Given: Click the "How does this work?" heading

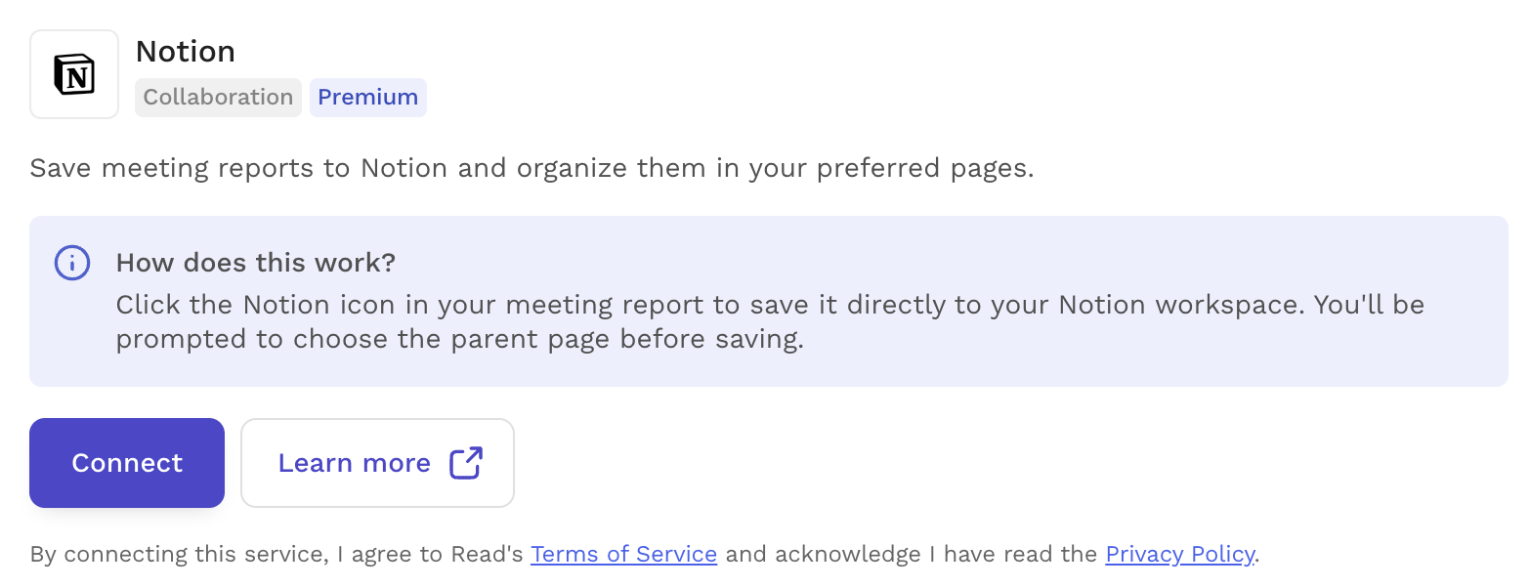Looking at the screenshot, I should click(256, 263).
